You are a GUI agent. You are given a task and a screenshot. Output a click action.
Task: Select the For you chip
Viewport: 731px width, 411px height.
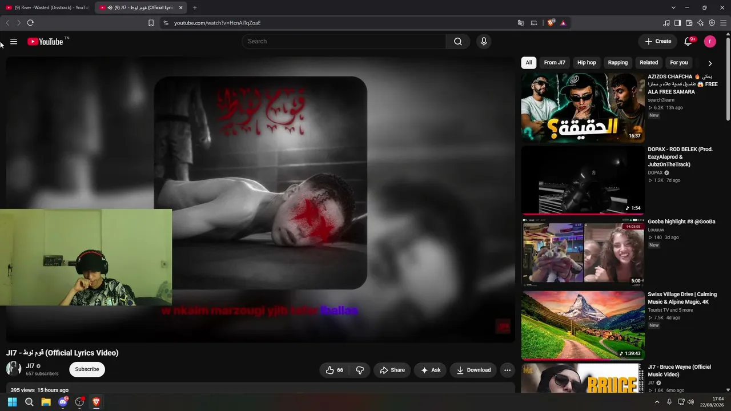click(x=679, y=63)
